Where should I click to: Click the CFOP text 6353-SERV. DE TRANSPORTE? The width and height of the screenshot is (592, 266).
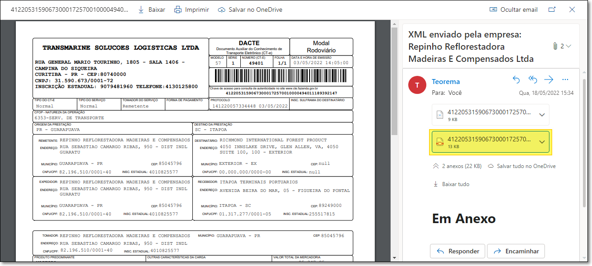69,117
